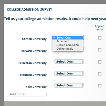
Task: Click stepper arrows on Stanford dropdown
Action: coord(82,73)
